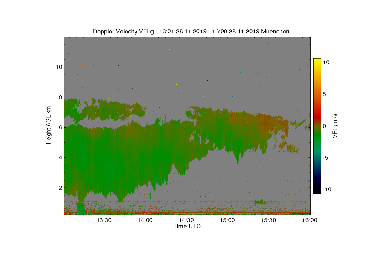Click the height tick label 10

click(59, 67)
